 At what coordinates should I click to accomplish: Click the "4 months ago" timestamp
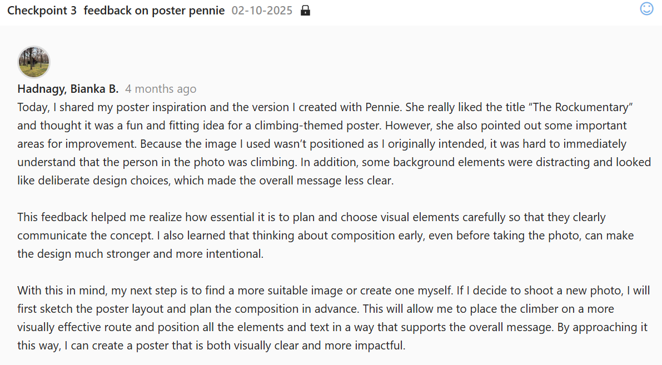pos(161,89)
